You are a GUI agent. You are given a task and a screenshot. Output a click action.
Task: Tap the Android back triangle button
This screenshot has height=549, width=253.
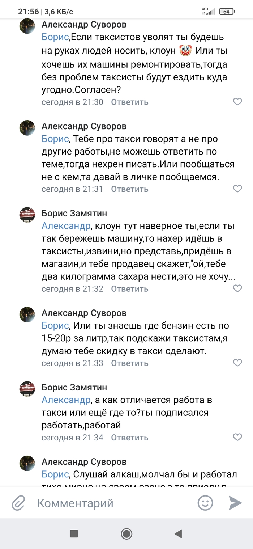[178, 533]
